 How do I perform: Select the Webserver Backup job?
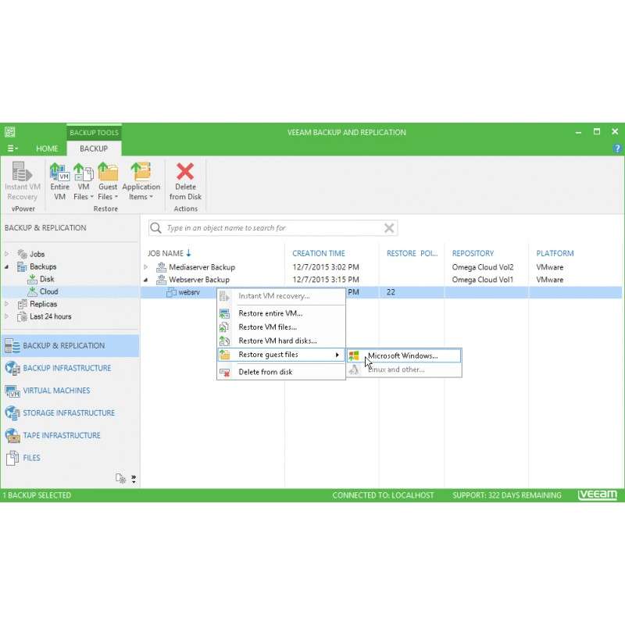199,280
